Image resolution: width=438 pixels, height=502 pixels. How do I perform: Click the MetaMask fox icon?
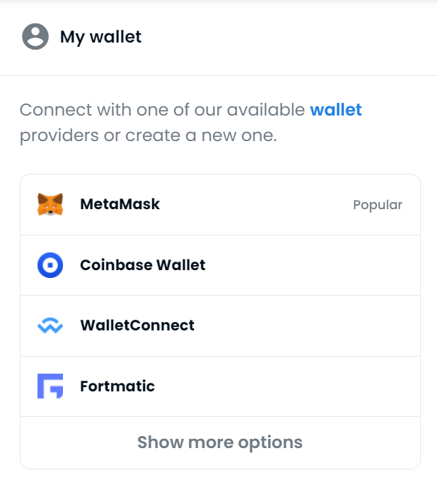click(x=50, y=204)
